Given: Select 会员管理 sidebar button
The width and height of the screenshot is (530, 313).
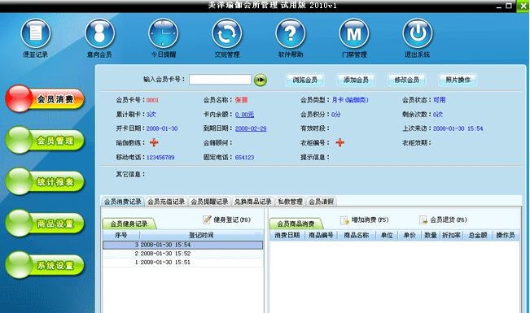Looking at the screenshot, I should tap(45, 140).
